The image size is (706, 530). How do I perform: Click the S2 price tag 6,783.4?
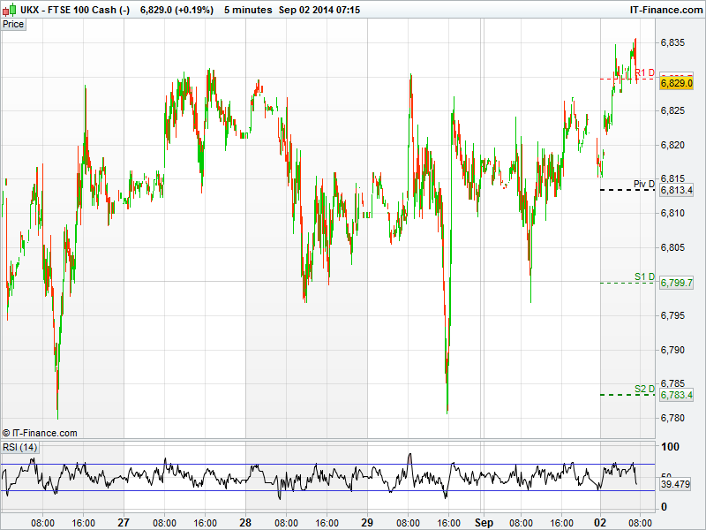(676, 395)
